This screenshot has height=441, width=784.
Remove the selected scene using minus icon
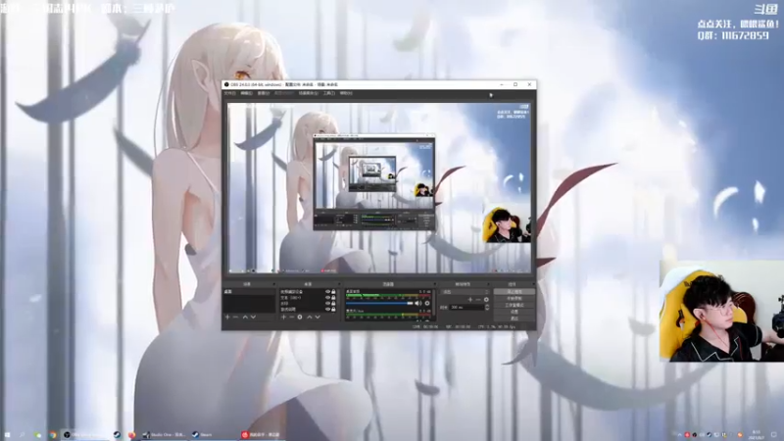235,317
